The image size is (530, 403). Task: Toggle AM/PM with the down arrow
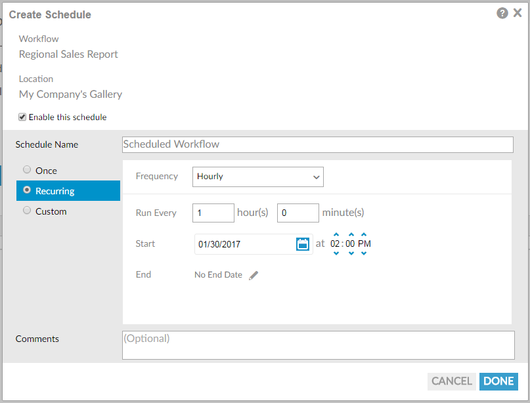click(x=364, y=253)
